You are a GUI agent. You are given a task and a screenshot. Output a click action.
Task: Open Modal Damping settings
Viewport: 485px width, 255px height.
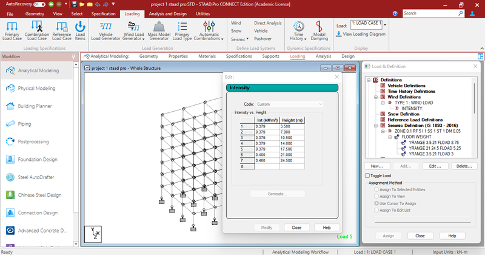point(319,30)
